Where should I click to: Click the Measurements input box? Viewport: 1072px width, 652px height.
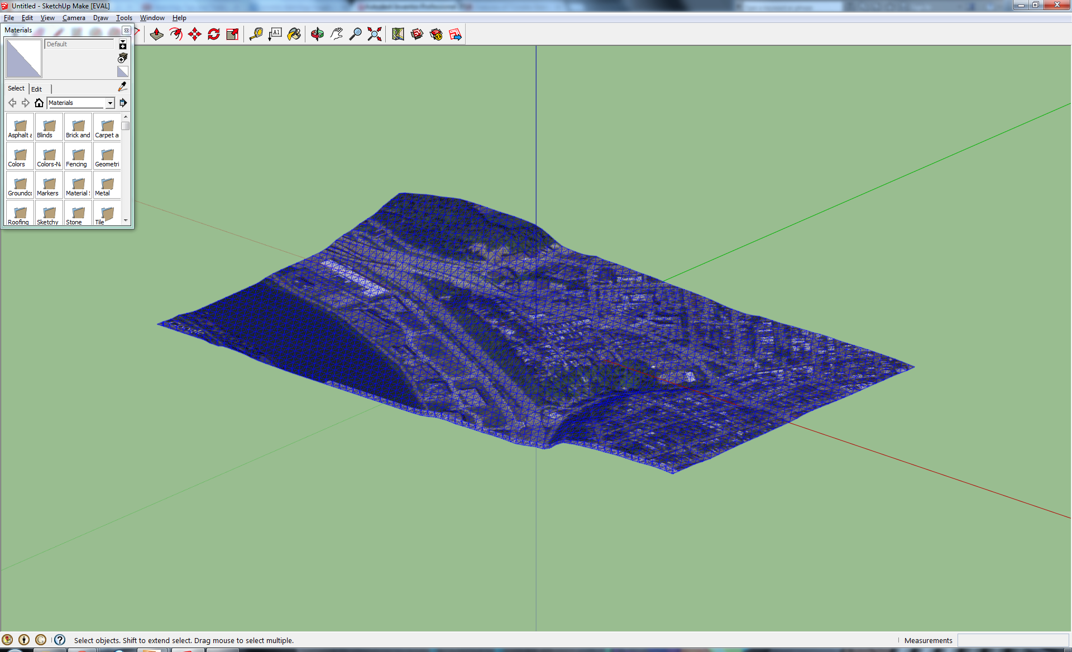click(1013, 640)
